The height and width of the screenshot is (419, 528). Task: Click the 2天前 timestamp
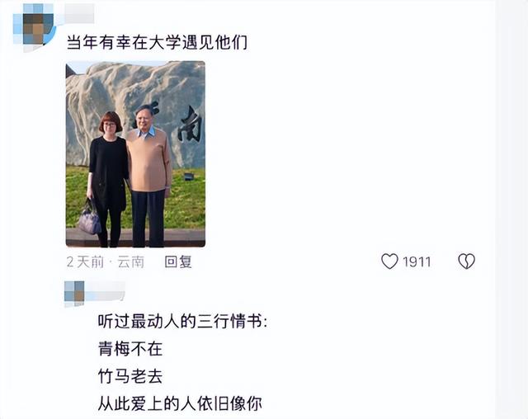coord(85,261)
